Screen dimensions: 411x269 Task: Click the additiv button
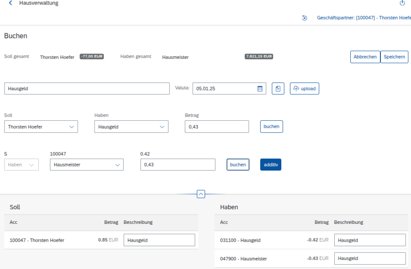click(271, 165)
